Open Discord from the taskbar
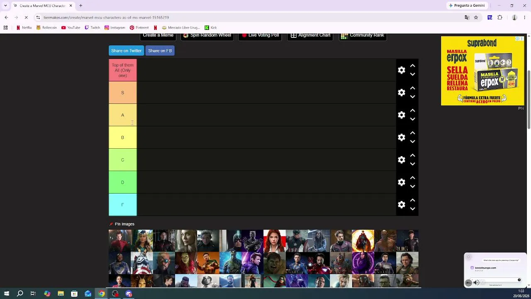This screenshot has width=531, height=299. [129, 294]
